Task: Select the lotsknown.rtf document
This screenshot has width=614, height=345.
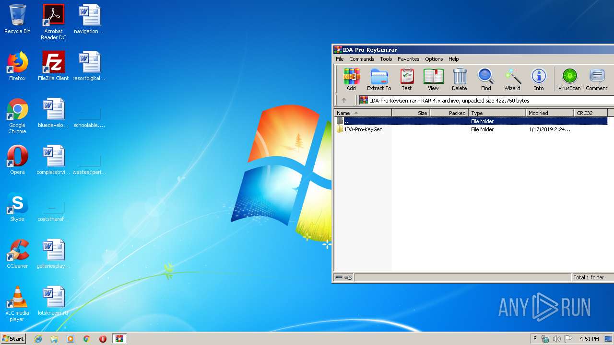Action: point(53,301)
